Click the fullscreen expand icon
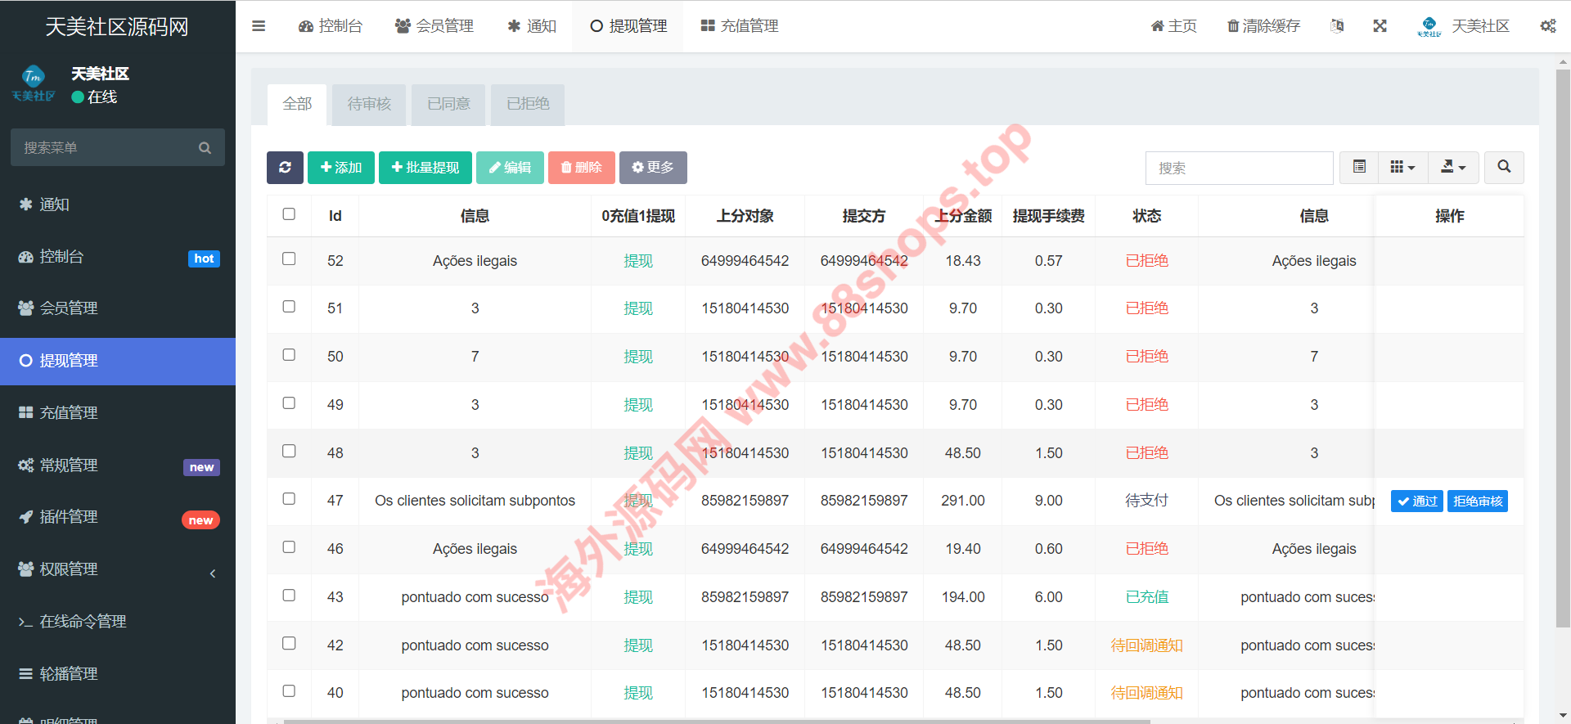Screen dimensions: 1571x724 coord(1380,26)
